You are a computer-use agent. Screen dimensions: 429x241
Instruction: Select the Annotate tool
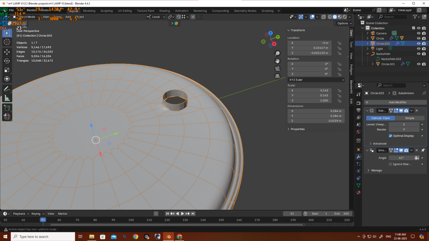coord(7,89)
